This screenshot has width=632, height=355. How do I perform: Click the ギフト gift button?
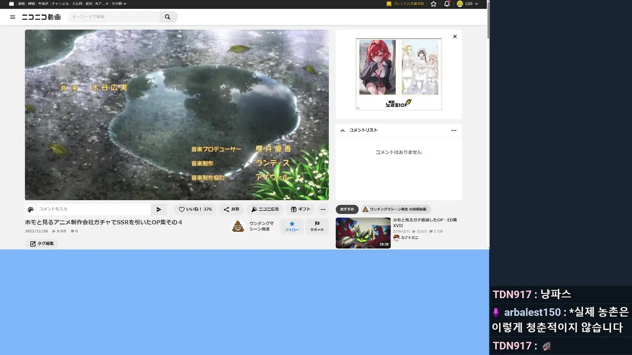[x=301, y=209]
